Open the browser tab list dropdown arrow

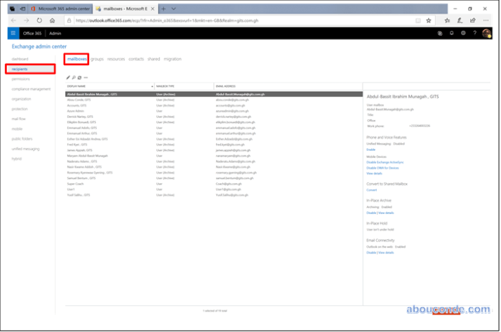point(173,8)
